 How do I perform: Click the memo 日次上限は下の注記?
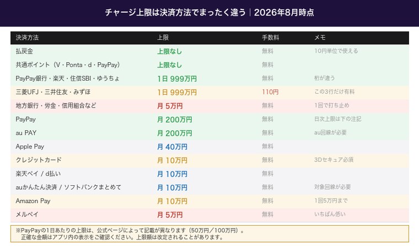pos(338,119)
